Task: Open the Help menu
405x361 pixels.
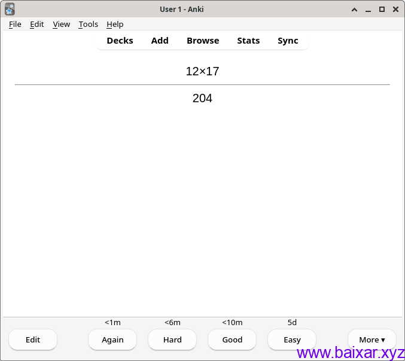Action: [x=115, y=24]
